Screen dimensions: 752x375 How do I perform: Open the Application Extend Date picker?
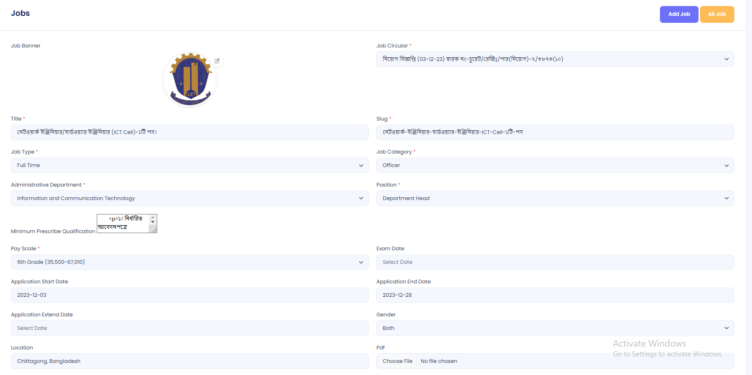(189, 328)
